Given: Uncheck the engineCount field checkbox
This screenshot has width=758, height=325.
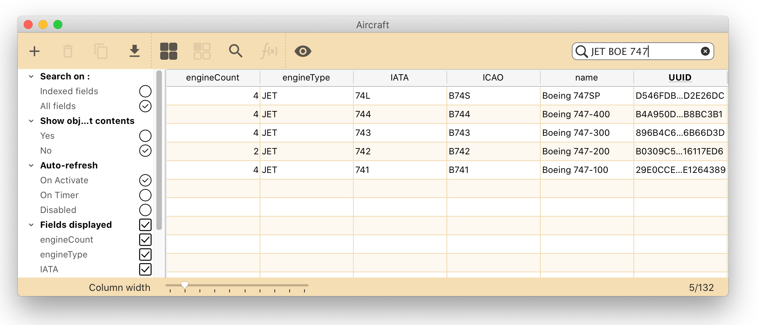Looking at the screenshot, I should (145, 240).
